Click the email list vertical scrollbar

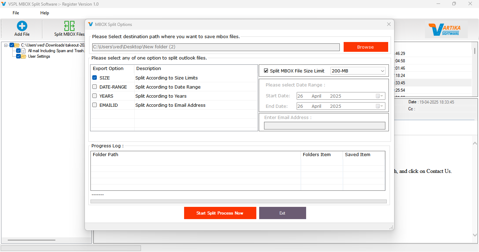click(x=475, y=51)
